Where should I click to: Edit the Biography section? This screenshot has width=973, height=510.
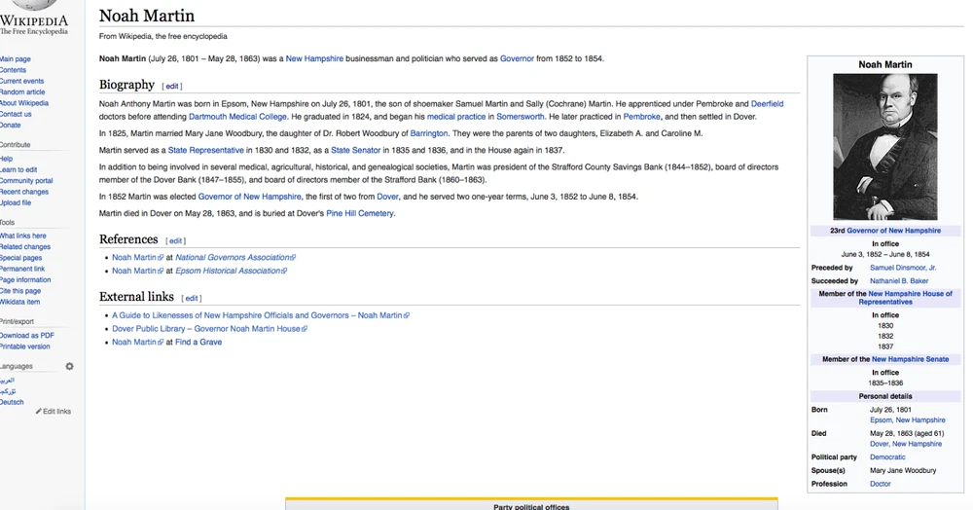[x=171, y=87]
